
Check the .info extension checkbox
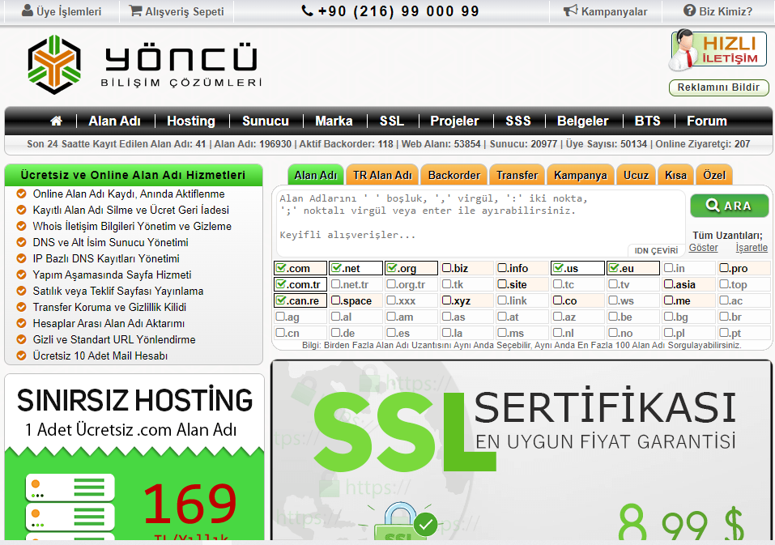click(502, 268)
